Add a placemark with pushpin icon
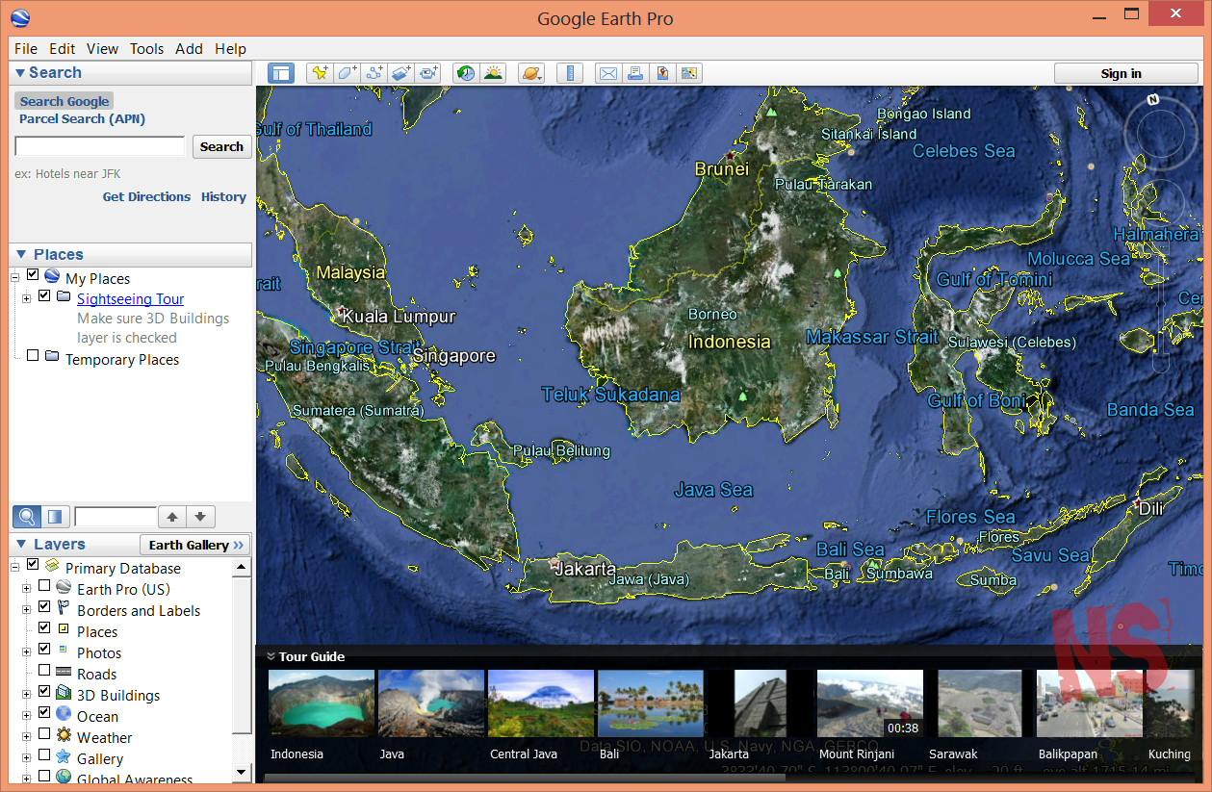Viewport: 1212px width, 792px height. point(319,73)
